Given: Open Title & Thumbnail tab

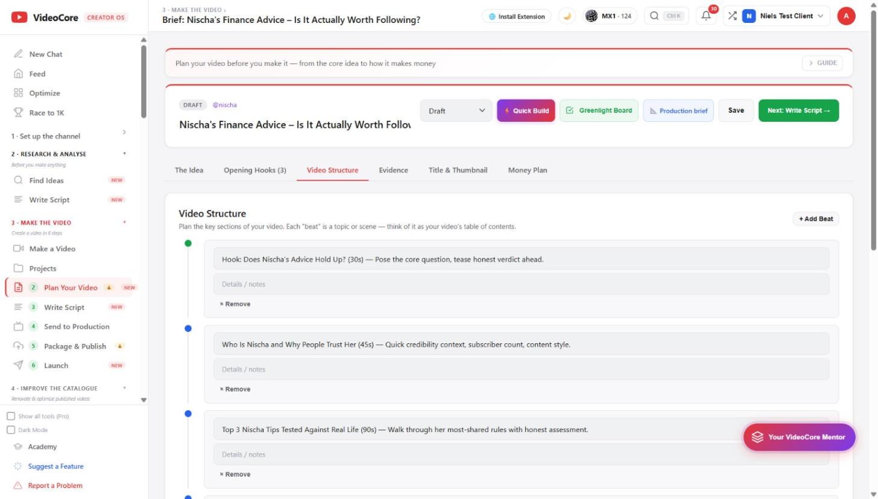Looking at the screenshot, I should pos(458,170).
